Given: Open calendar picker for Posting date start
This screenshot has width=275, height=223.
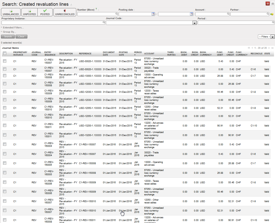Looking at the screenshot, I should pyautogui.click(x=153, y=14).
